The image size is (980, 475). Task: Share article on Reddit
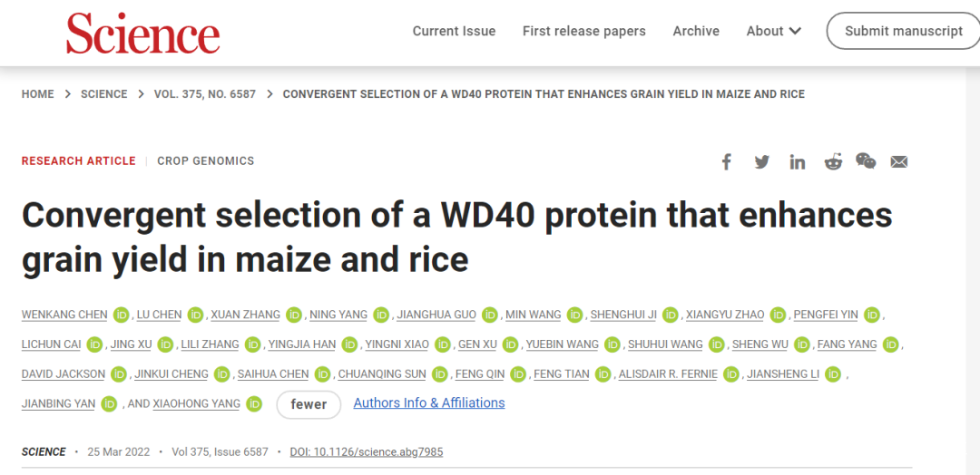click(833, 161)
